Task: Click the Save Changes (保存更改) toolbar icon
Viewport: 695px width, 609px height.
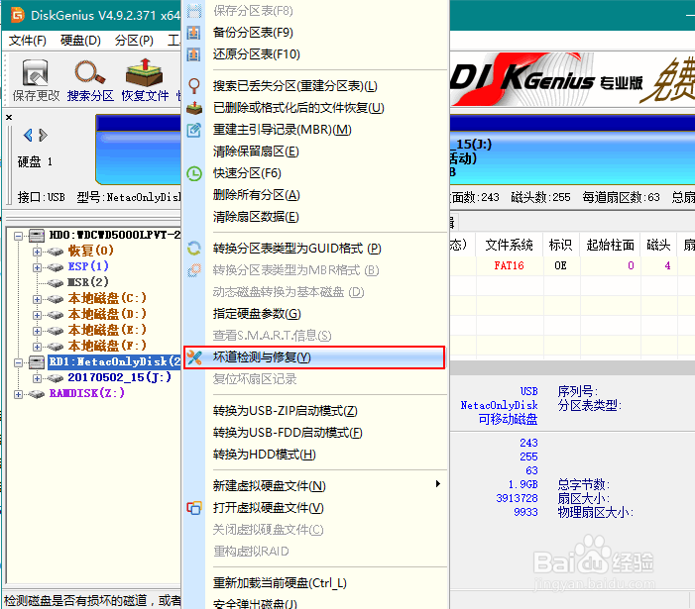Action: (36, 73)
